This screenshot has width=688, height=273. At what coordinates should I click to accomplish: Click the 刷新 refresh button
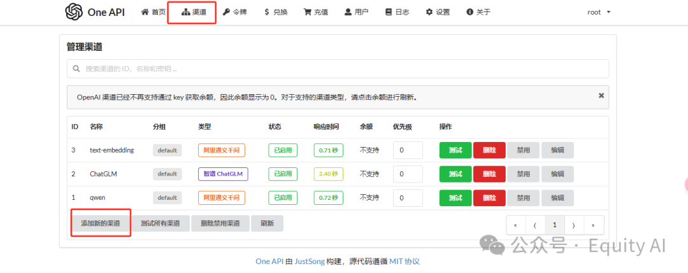click(267, 223)
